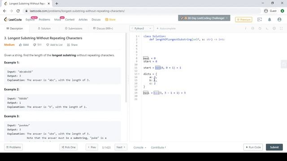Click the editor info icon

246,29
